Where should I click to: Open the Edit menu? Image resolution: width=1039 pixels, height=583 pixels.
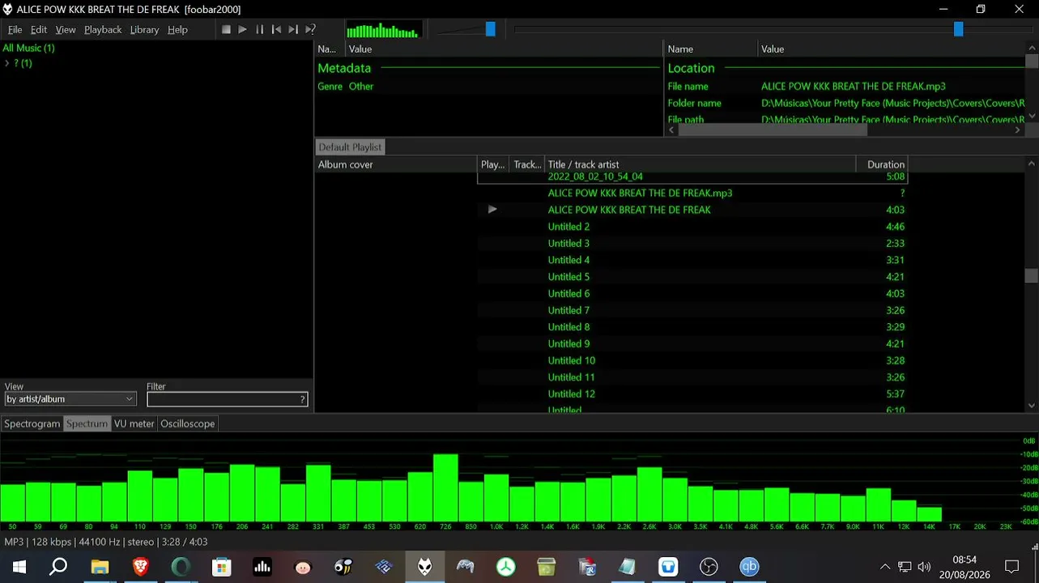(39, 30)
